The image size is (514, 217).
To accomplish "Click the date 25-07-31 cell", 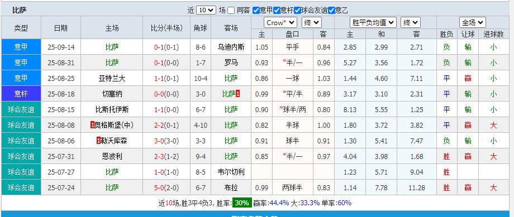I will pos(61,156).
